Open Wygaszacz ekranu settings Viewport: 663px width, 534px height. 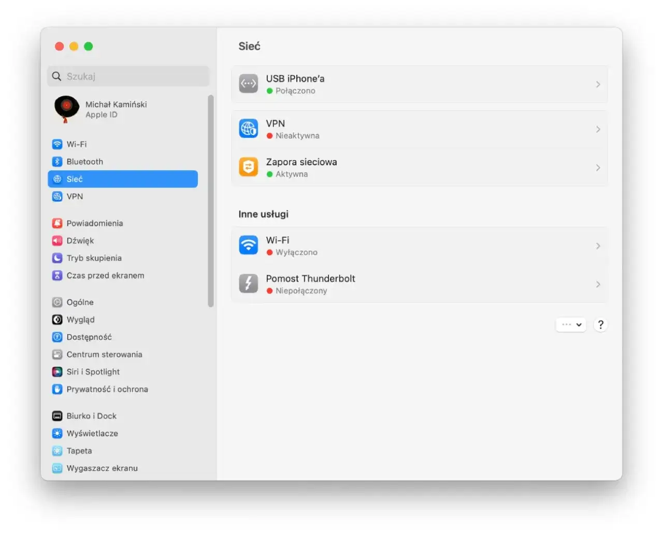coord(102,468)
